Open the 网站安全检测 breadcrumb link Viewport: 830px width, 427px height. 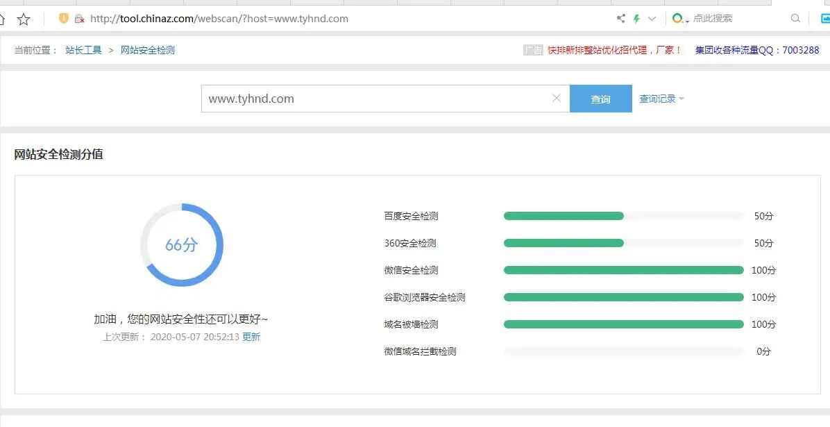tap(148, 50)
